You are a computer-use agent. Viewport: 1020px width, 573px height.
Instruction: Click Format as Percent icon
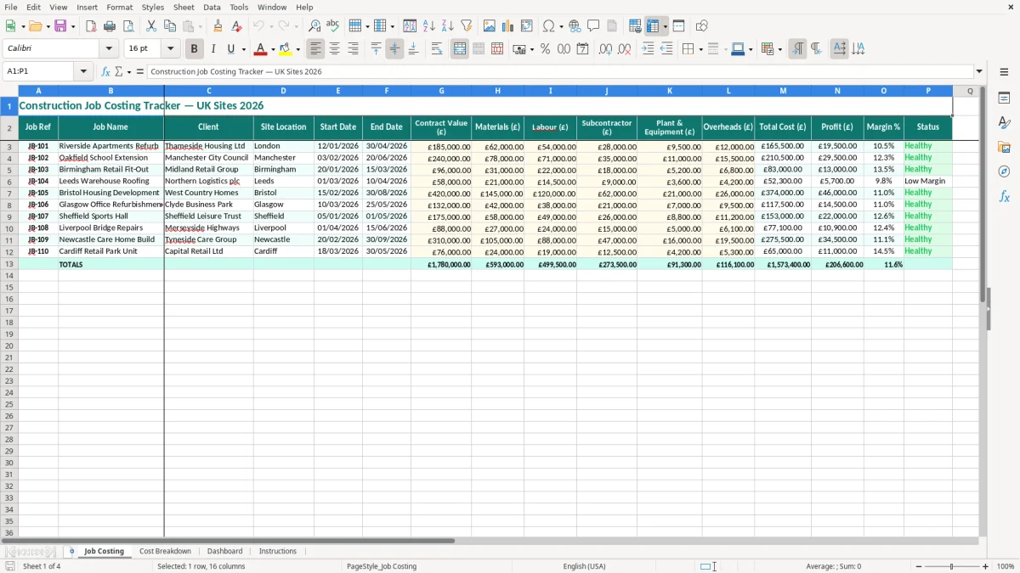tap(545, 49)
